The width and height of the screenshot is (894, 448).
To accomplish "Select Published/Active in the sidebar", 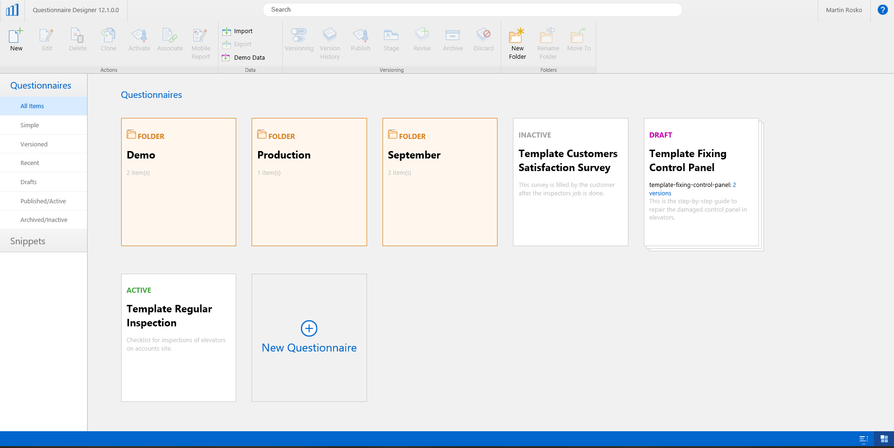I will click(43, 201).
